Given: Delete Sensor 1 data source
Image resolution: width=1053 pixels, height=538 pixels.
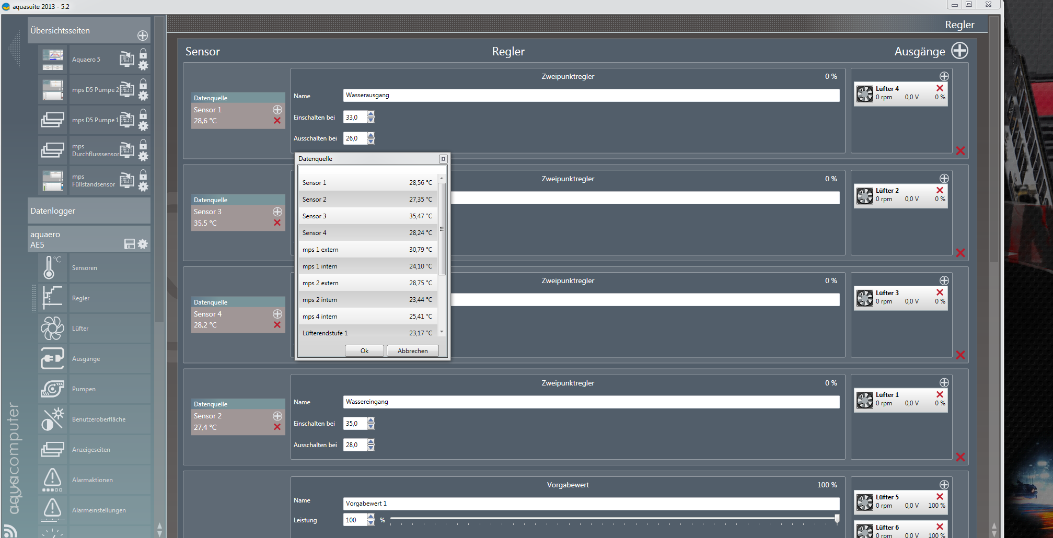Looking at the screenshot, I should (277, 121).
